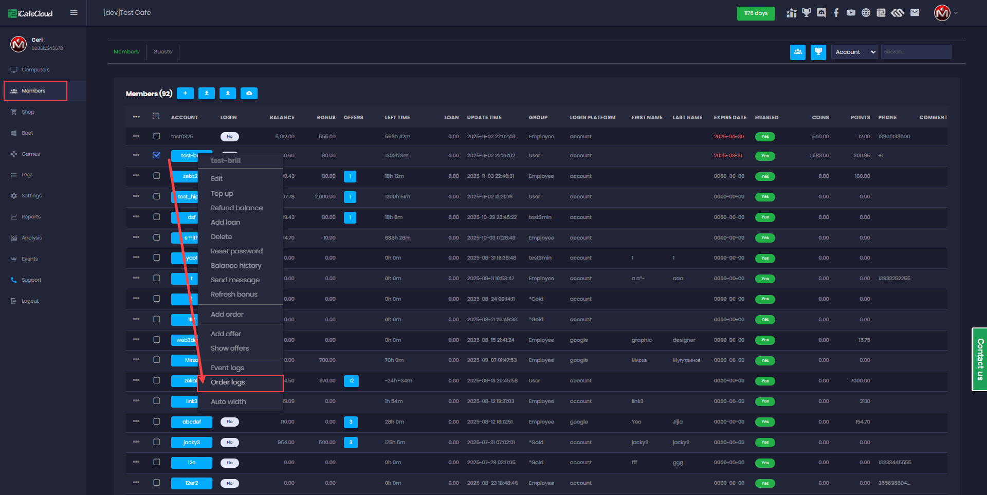
Task: Click the green 1176 days button
Action: coord(755,13)
